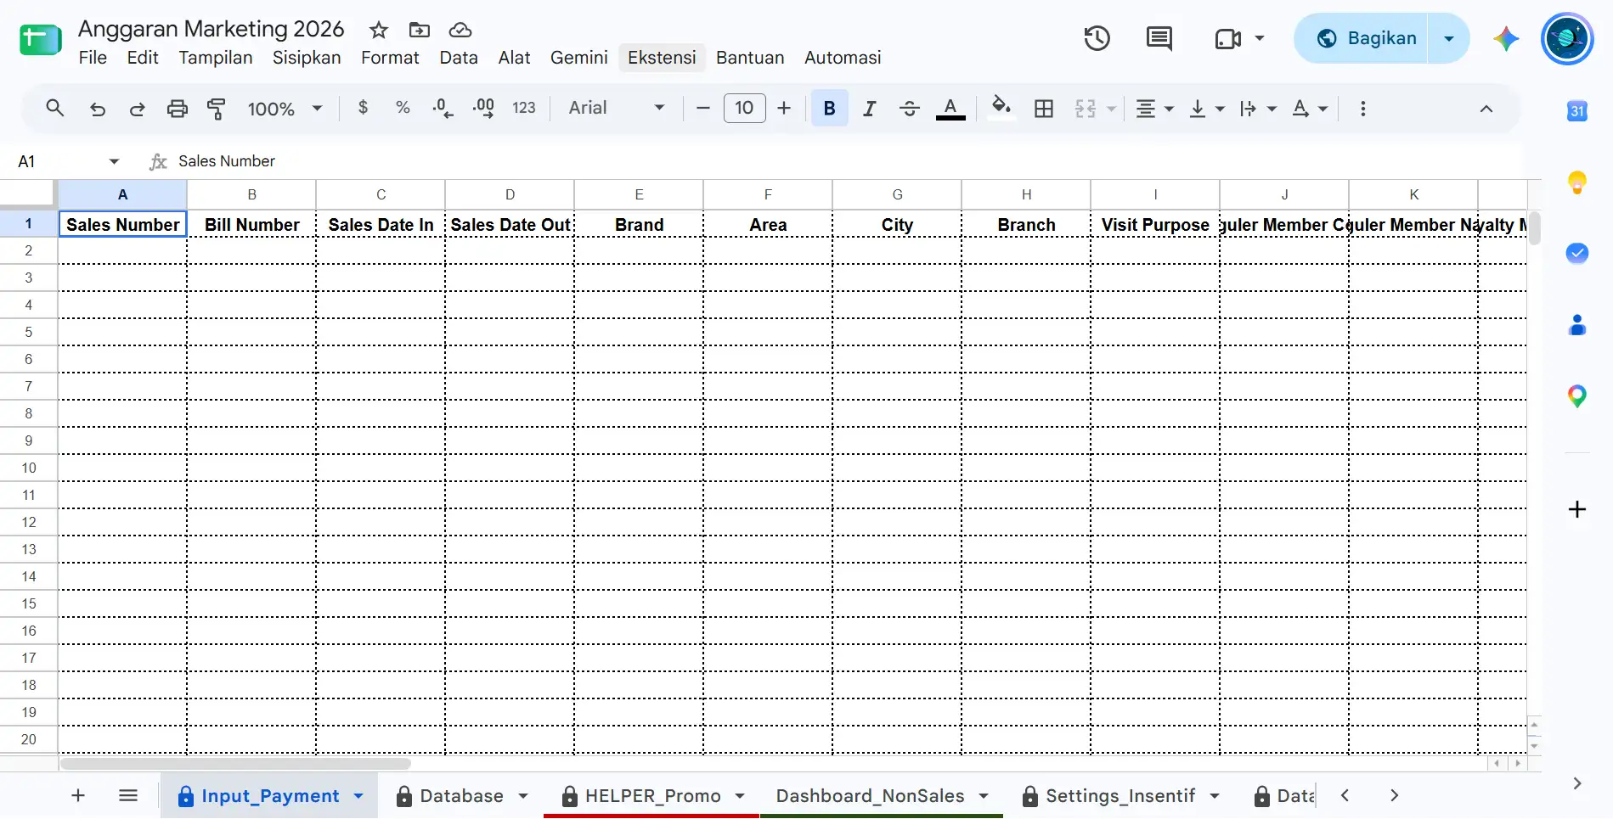Add a new sheet with plus button
1613x819 pixels.
pyautogui.click(x=78, y=796)
